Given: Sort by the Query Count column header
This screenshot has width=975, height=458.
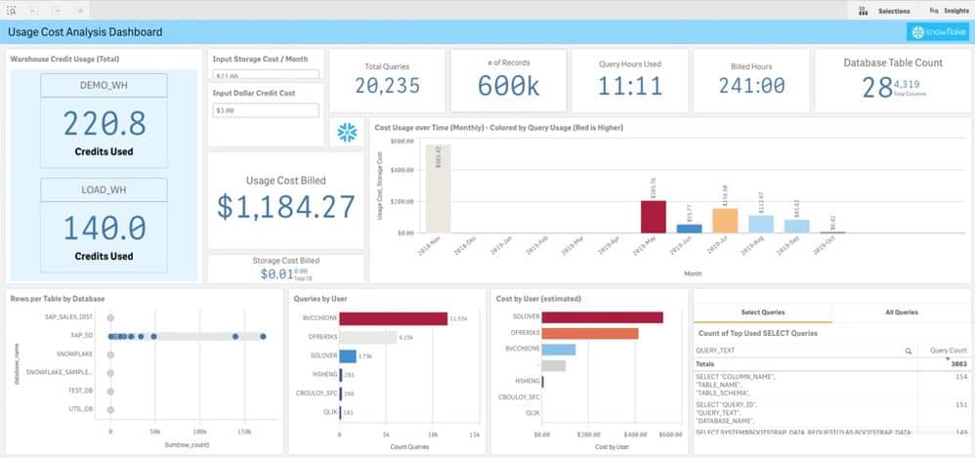Looking at the screenshot, I should [x=949, y=351].
